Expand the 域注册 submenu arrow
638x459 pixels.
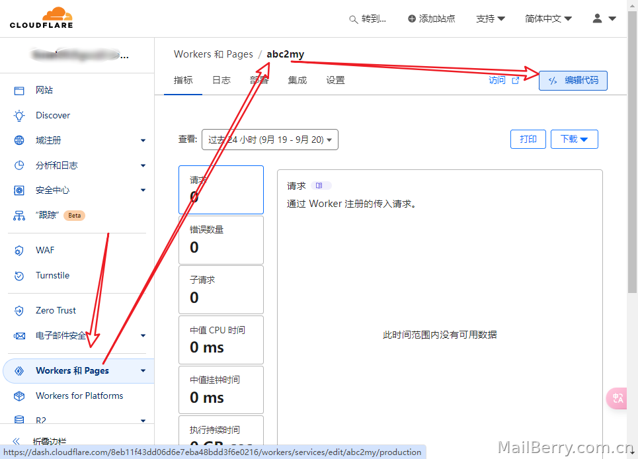(x=143, y=141)
